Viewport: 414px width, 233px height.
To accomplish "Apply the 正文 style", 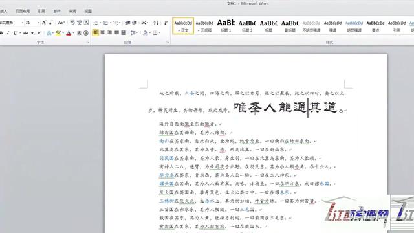I will pos(183,26).
